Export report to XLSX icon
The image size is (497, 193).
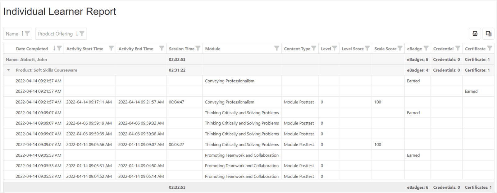(475, 34)
